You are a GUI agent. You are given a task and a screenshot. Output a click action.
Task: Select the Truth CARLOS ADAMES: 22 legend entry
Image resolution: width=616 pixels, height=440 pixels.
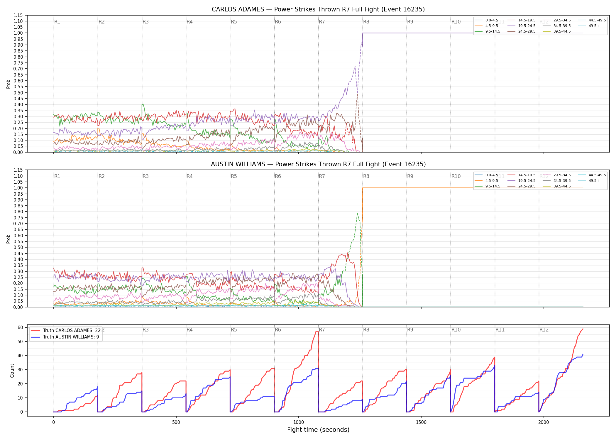(x=66, y=331)
